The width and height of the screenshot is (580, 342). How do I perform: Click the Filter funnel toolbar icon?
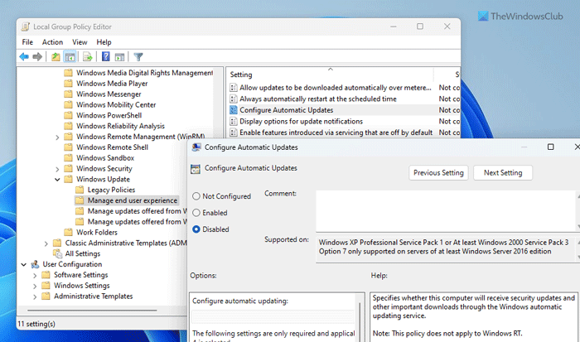pyautogui.click(x=138, y=57)
